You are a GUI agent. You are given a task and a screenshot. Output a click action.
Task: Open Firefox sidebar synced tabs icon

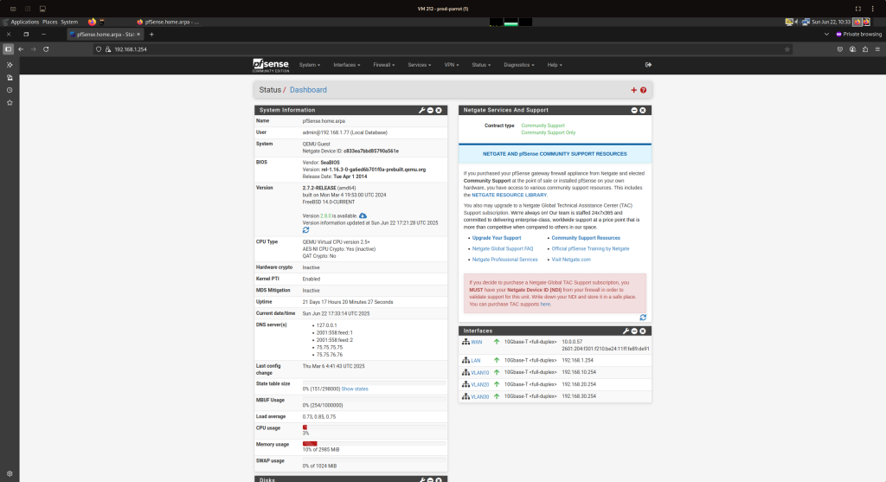point(10,77)
